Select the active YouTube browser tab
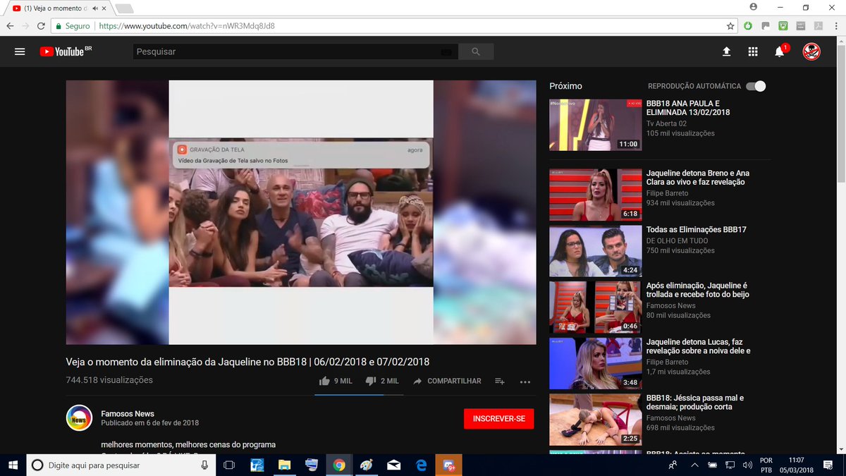The image size is (846, 476). (60, 8)
